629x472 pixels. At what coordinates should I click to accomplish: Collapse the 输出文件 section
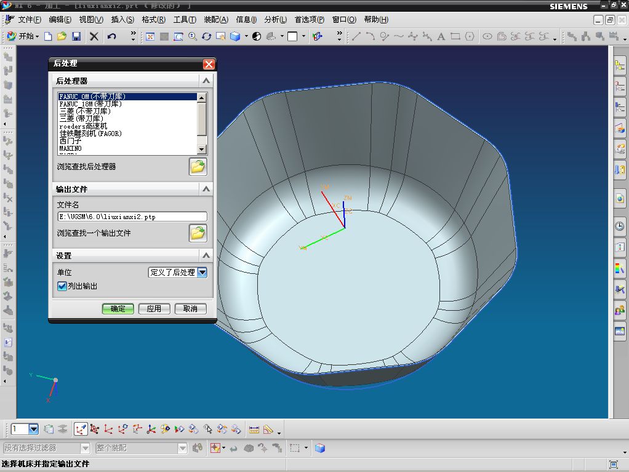[206, 189]
